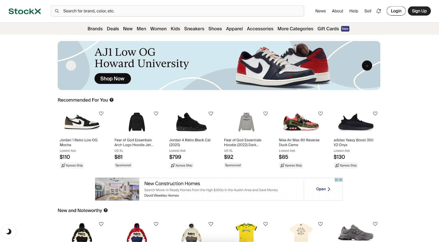Viewport: 439px width, 242px height.
Task: Favorite the Fear of God Arch Logo Hoodie
Action: [x=156, y=113]
